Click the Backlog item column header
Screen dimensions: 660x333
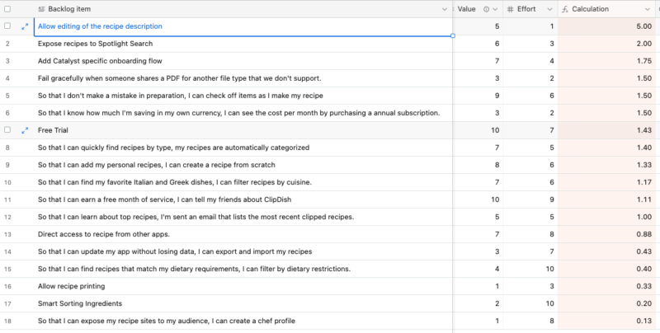pos(243,9)
